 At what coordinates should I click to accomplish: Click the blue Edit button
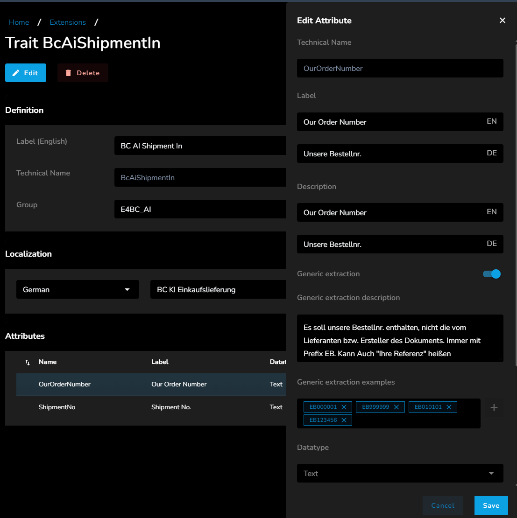tap(26, 73)
